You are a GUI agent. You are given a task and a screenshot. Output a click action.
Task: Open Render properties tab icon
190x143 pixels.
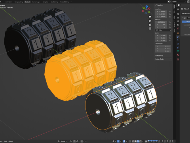178,14
